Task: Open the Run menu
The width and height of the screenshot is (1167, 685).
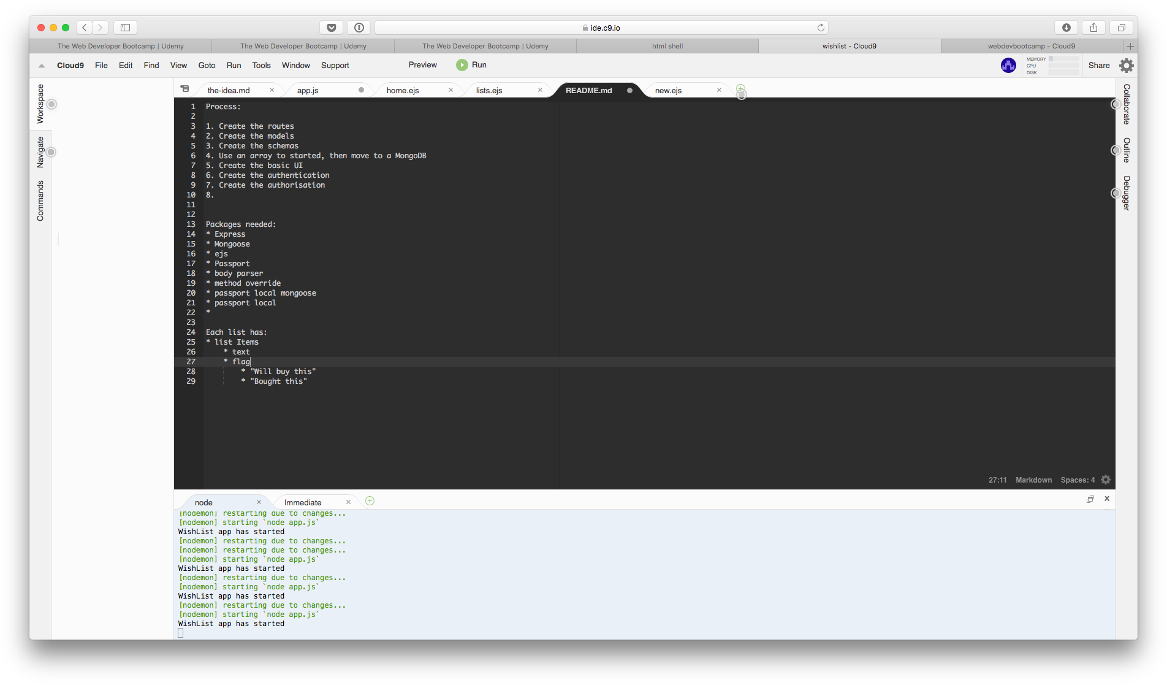Action: click(x=234, y=66)
